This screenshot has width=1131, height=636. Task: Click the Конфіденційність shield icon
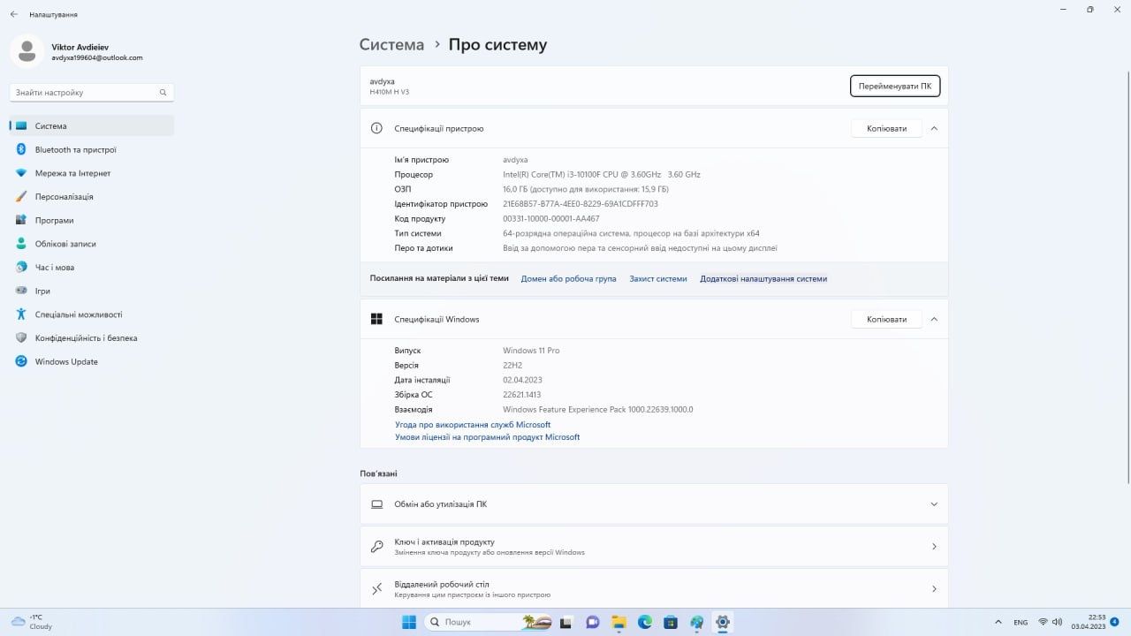click(21, 337)
